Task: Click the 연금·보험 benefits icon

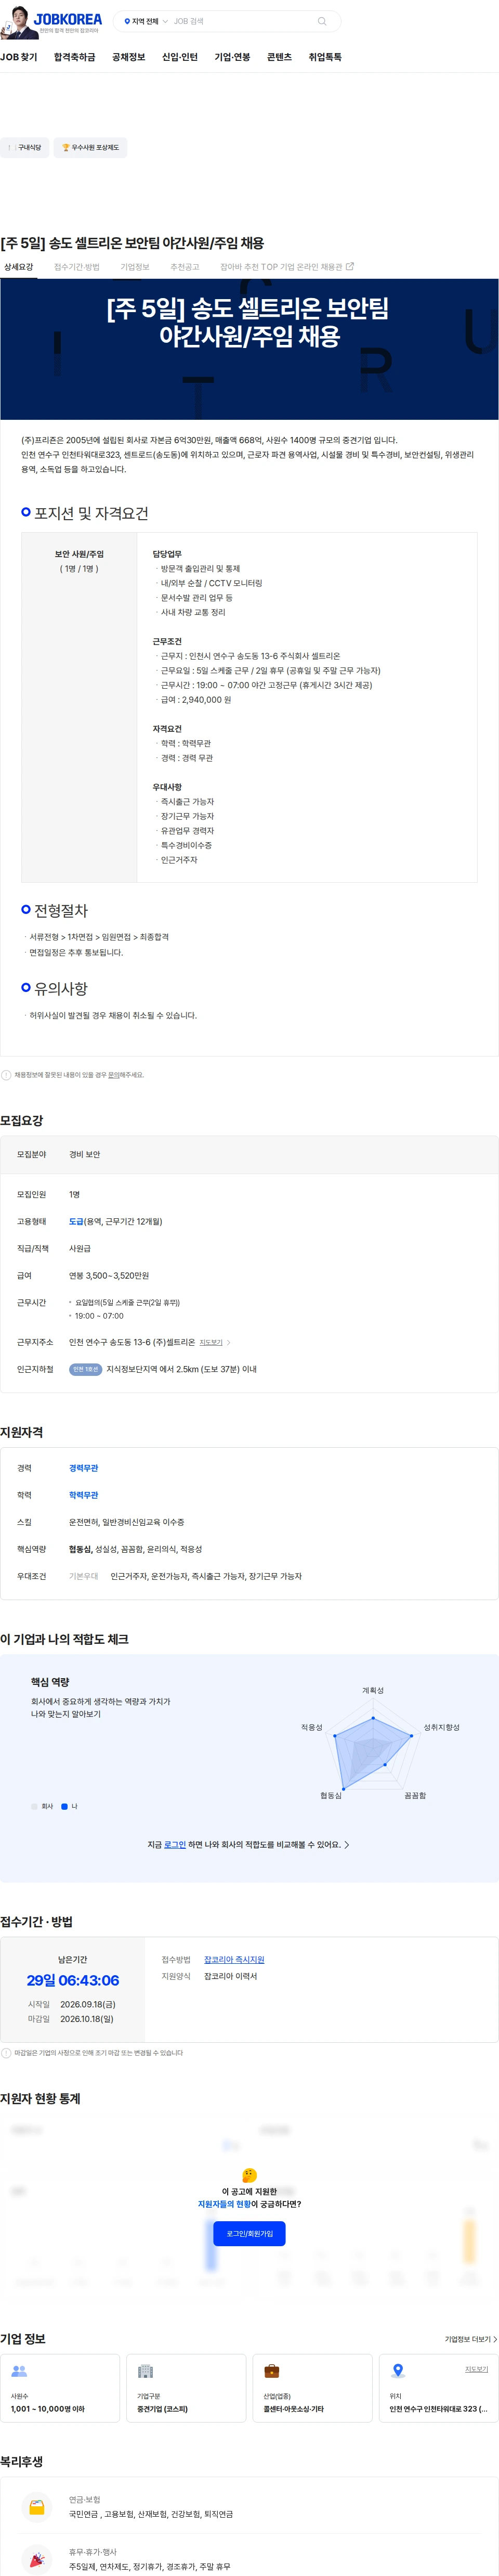Action: [37, 2506]
